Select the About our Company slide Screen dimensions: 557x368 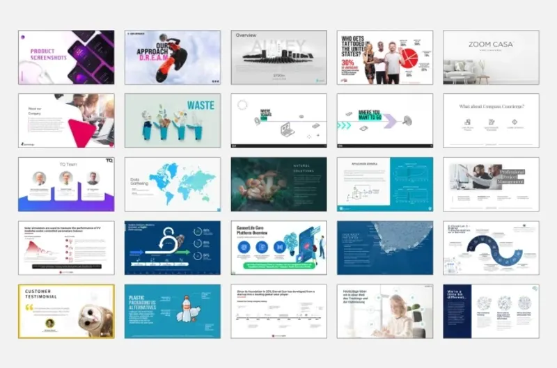tap(66, 120)
